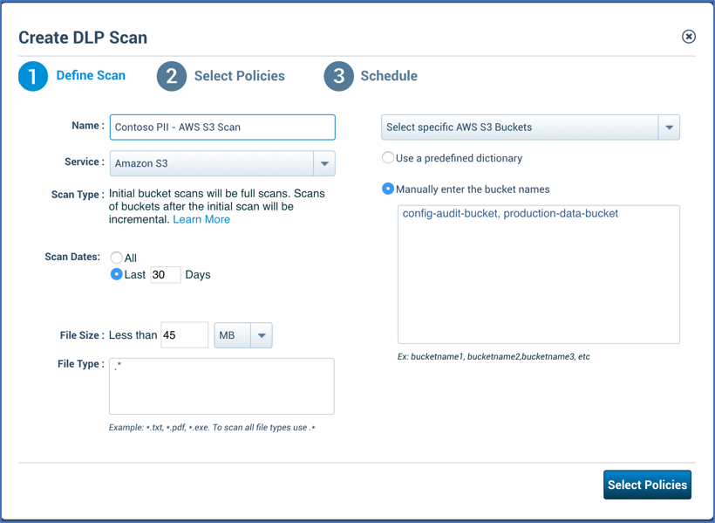Click the Scan Dates label
Viewport: 715px width, 523px height.
click(72, 257)
